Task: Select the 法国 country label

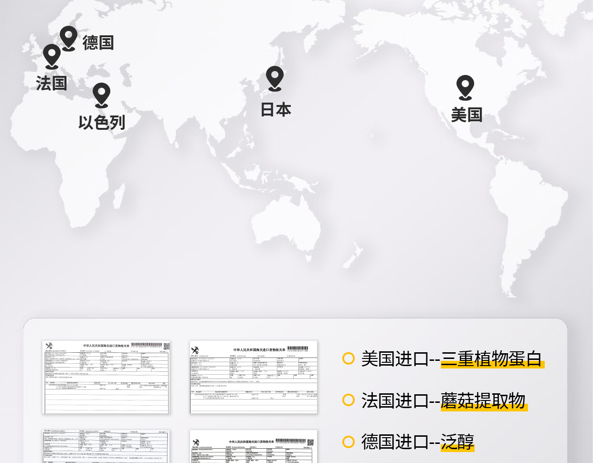Action: [x=52, y=83]
